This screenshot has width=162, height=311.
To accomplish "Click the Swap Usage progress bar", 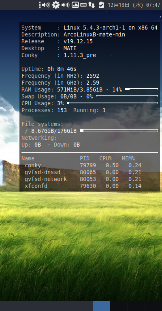I will [x=127, y=96].
